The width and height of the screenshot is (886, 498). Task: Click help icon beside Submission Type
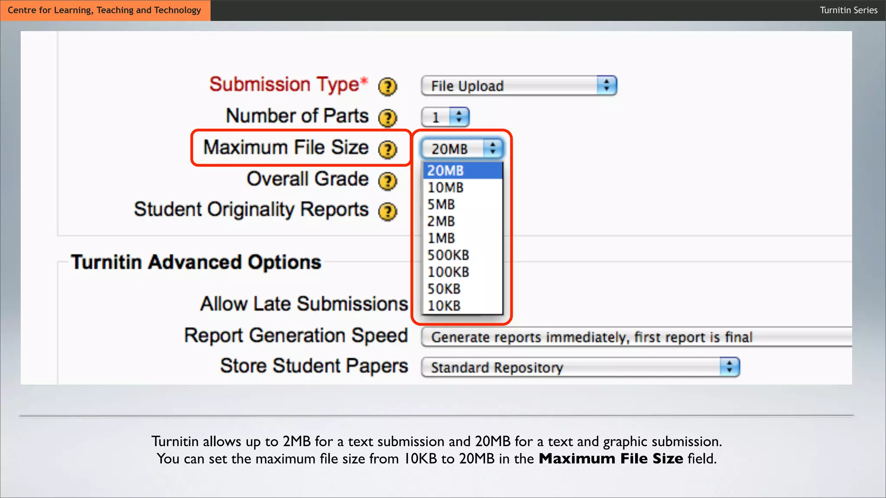[388, 87]
